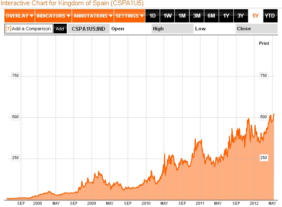Click the Close value field
This screenshot has width=282, height=207.
coord(256,29)
